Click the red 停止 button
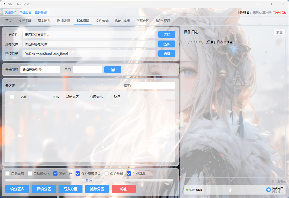Screen dimensions: 289x198 tap(124, 189)
